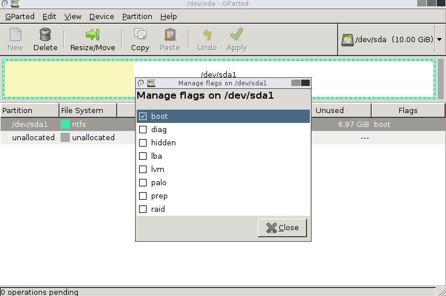Tick the lvm flag checkbox
Screen dimensions: 446x296
pyautogui.click(x=143, y=169)
